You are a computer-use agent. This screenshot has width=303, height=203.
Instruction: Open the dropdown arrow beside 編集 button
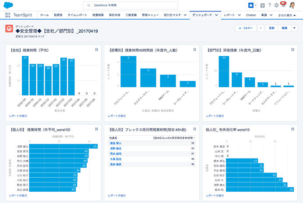294,28
